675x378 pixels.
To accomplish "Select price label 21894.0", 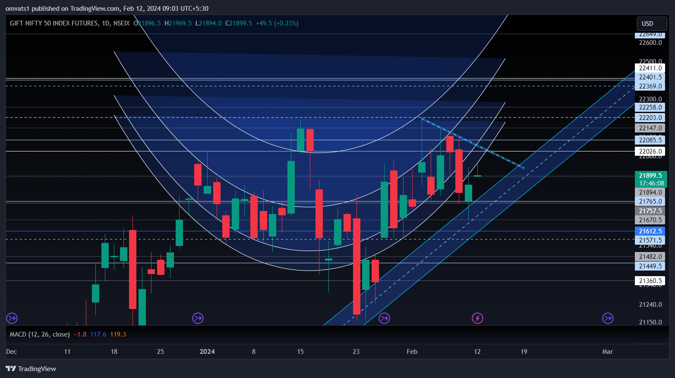I will pyautogui.click(x=650, y=192).
